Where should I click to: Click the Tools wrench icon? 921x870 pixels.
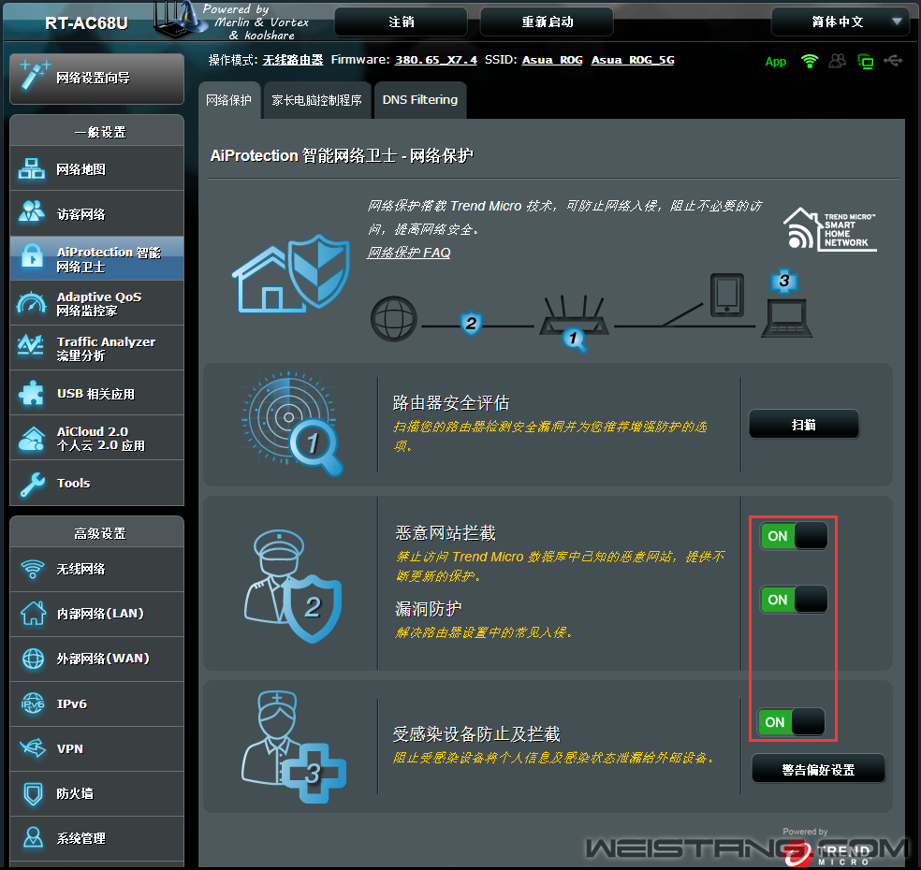(x=33, y=484)
